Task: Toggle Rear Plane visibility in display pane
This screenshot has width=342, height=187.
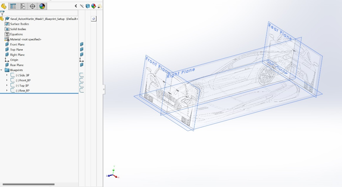Action: coord(81,64)
